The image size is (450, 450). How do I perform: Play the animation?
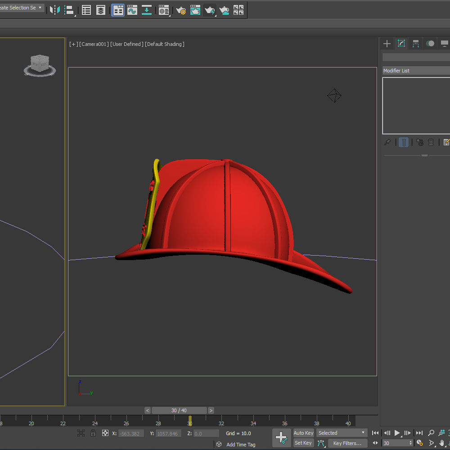397,433
